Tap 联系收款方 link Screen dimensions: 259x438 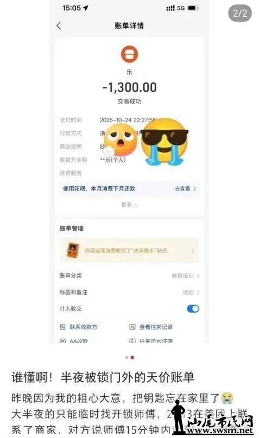click(x=84, y=327)
